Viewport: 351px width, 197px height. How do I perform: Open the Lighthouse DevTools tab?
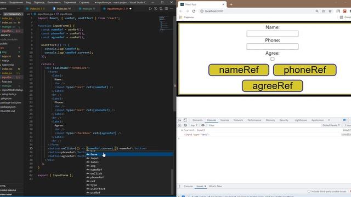pos(301,120)
